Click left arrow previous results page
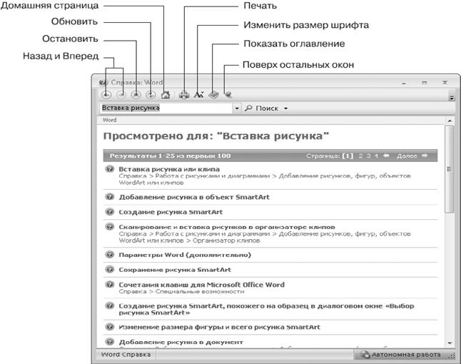Image resolution: width=461 pixels, height=364 pixels. click(x=386, y=156)
